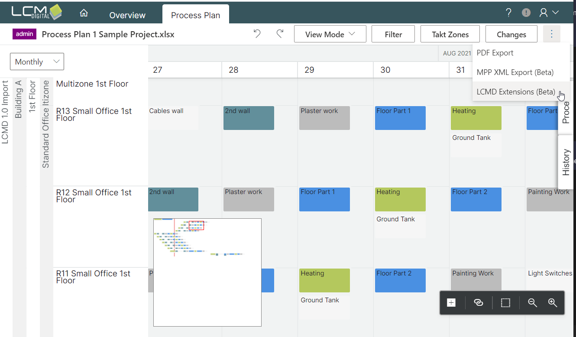Switch to the Overview tab
Screen dimensions: 576x337
(127, 15)
